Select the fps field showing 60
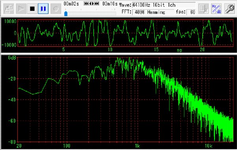Screen dimensions: 237x150 (191, 12)
